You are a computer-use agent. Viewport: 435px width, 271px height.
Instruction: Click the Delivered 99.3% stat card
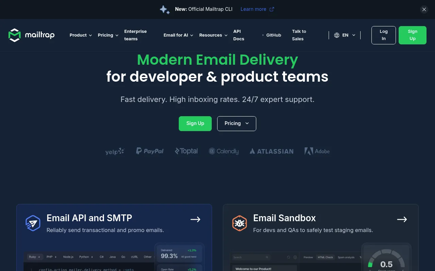click(x=179, y=254)
